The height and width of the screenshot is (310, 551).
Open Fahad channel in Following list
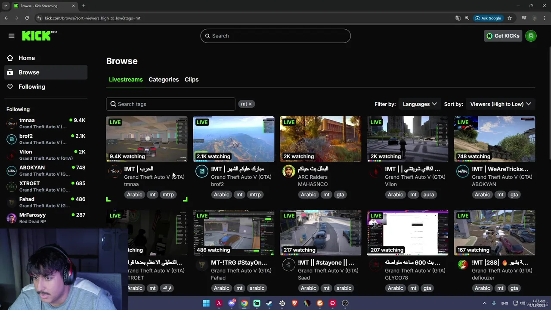(46, 202)
